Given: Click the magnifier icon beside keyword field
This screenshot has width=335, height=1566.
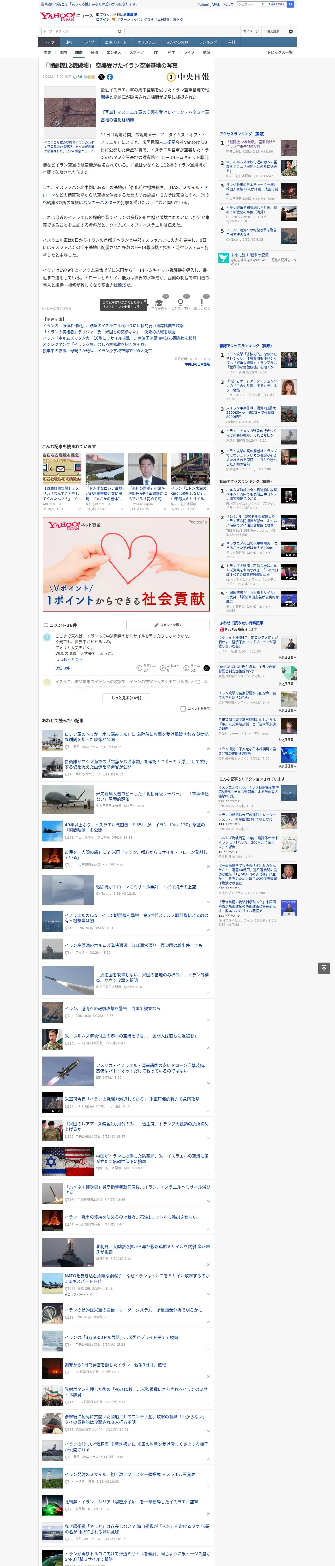Looking at the screenshot, I should (120, 32).
